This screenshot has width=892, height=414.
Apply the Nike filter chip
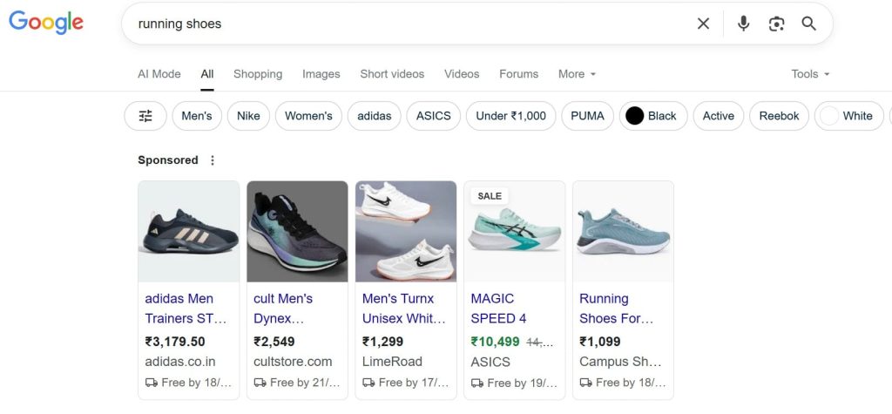(248, 116)
